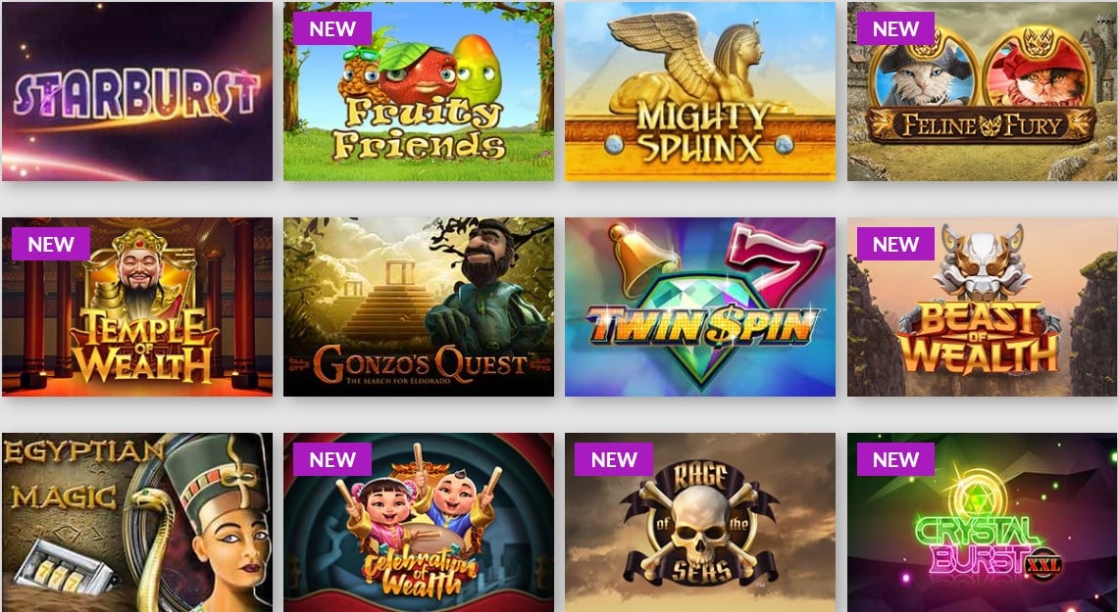Screen dimensions: 1118x612
Task: Click the NEW badge on Beast of Wealth
Action: tap(895, 244)
